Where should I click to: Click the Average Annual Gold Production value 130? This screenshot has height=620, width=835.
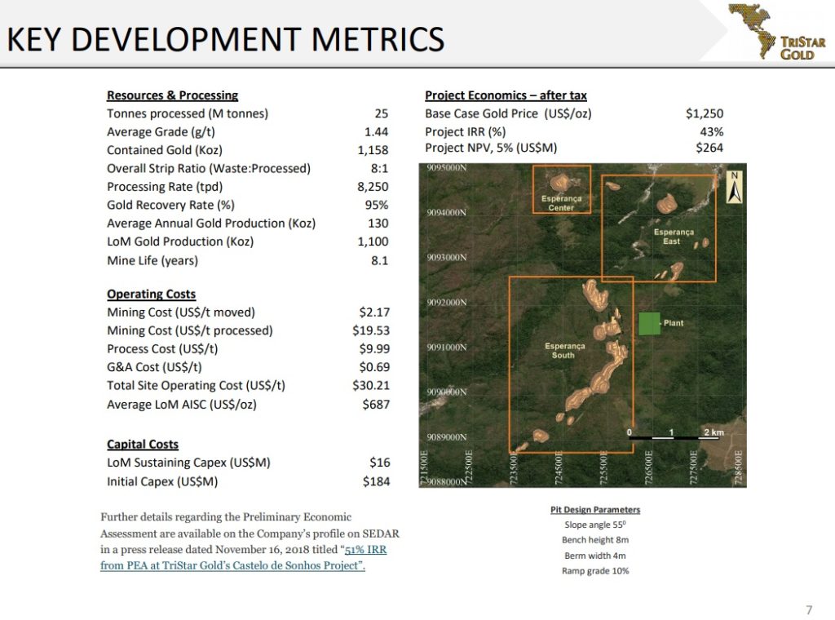(378, 224)
